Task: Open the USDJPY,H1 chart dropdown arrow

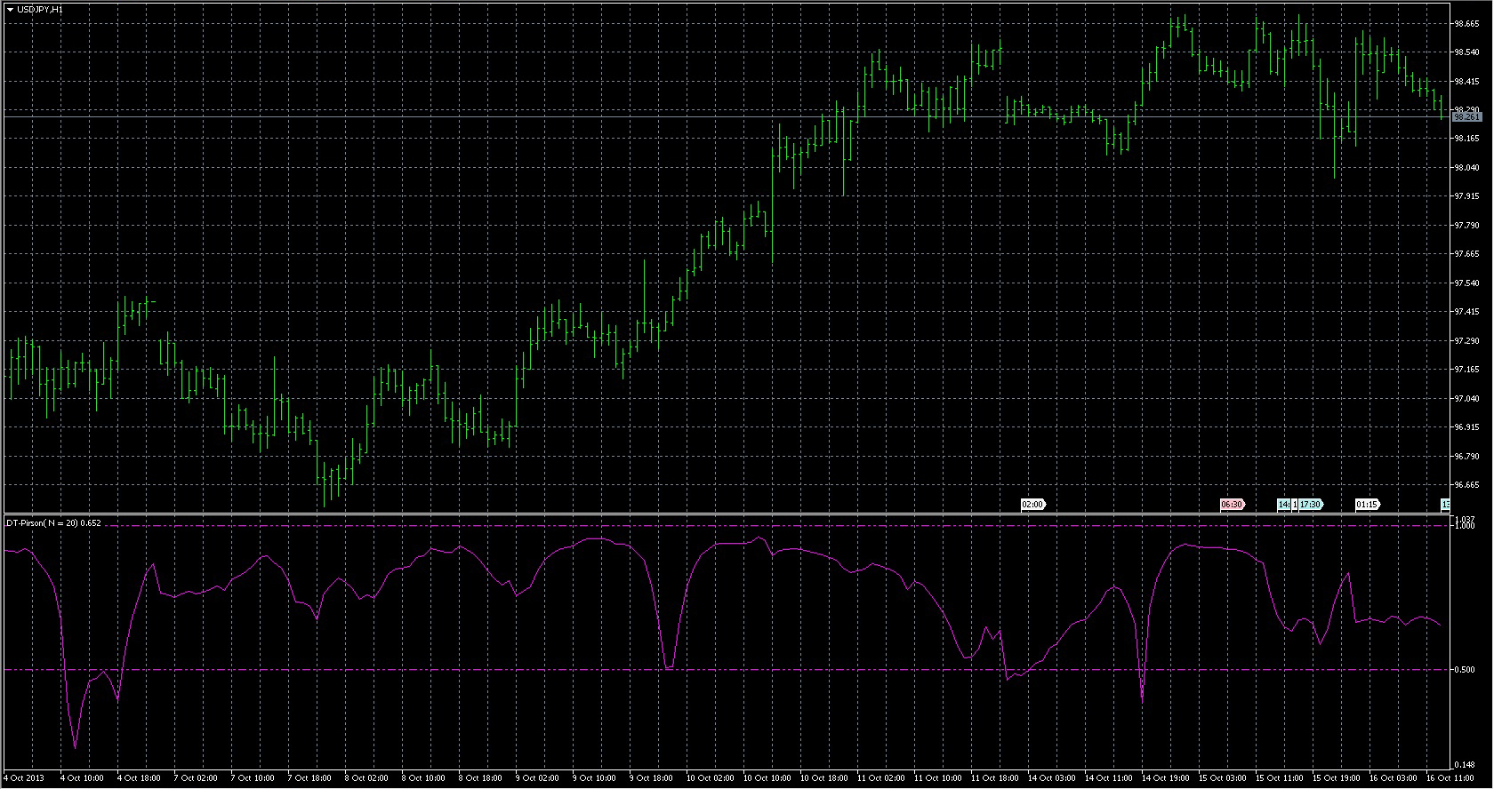Action: (x=10, y=9)
